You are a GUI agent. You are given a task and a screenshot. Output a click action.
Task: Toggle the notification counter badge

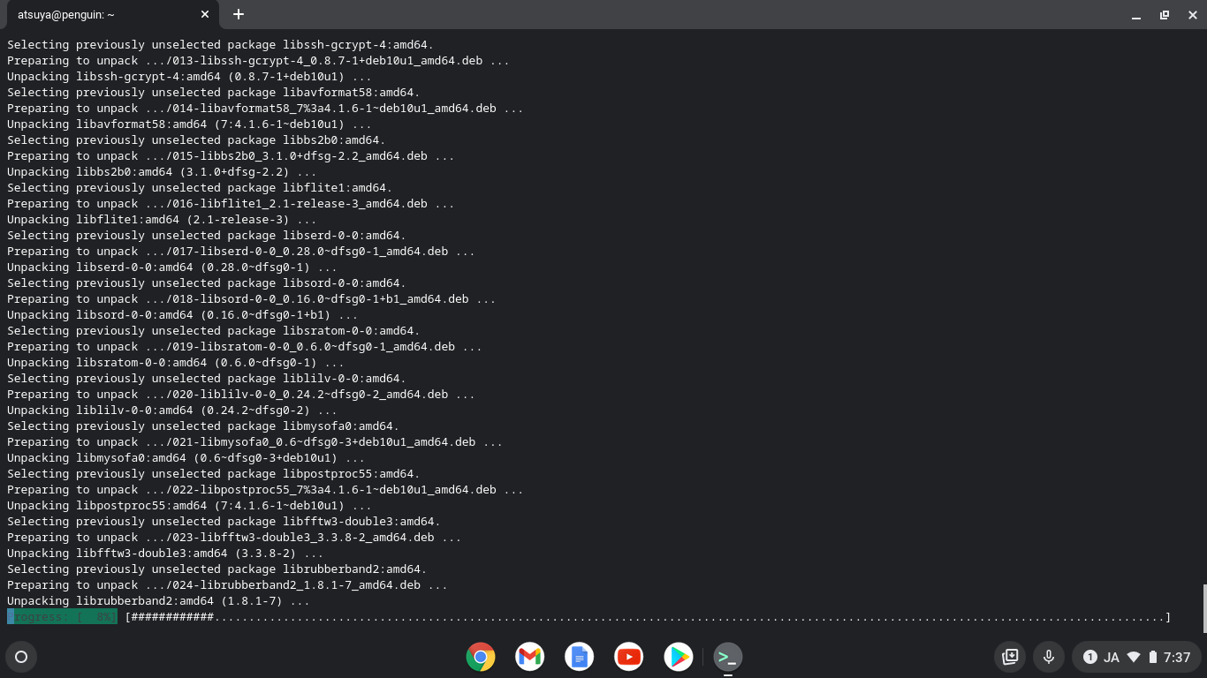pos(1090,657)
